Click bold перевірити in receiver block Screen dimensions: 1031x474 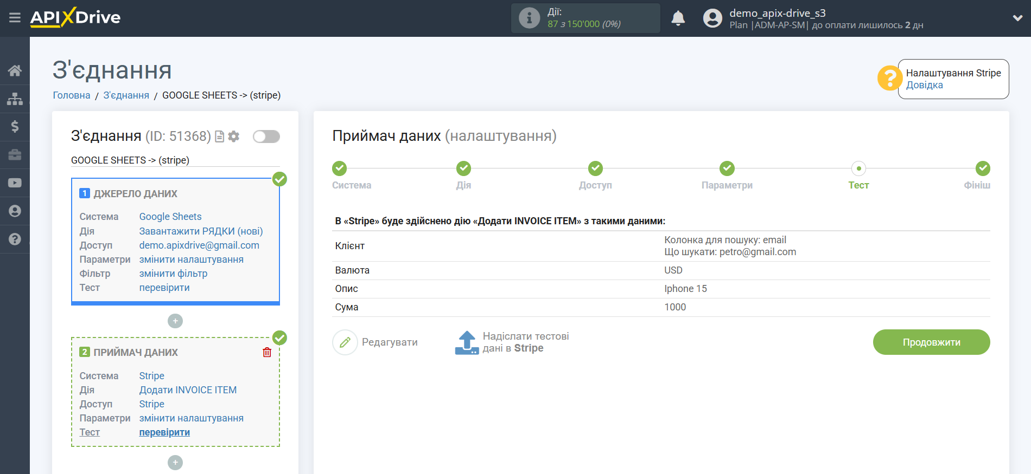[164, 432]
